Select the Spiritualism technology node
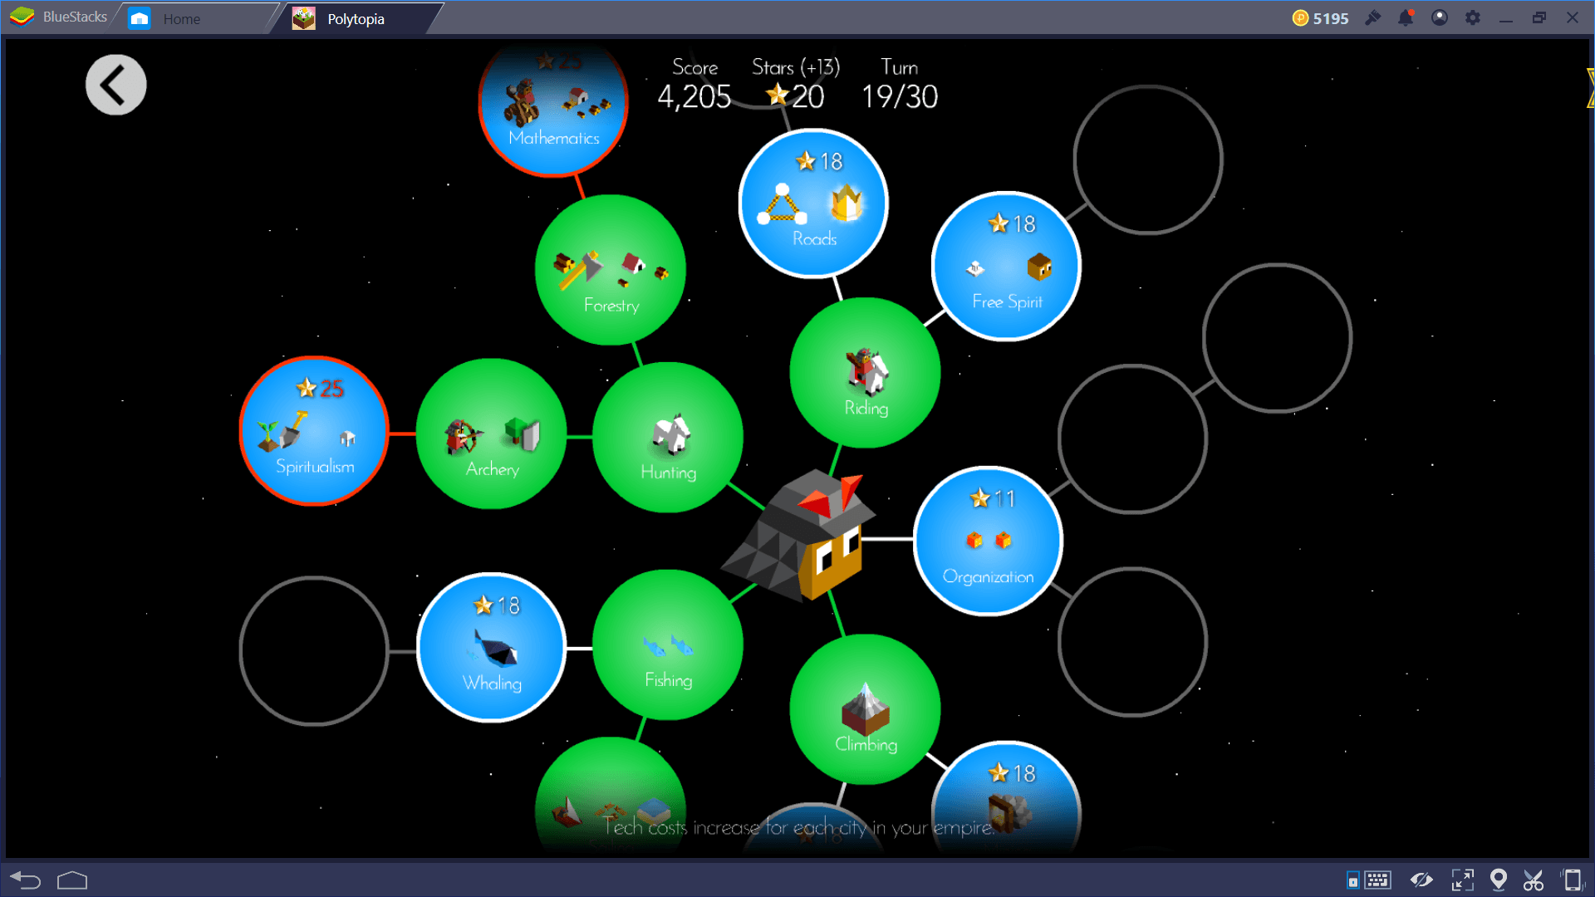The image size is (1595, 897). click(x=312, y=427)
